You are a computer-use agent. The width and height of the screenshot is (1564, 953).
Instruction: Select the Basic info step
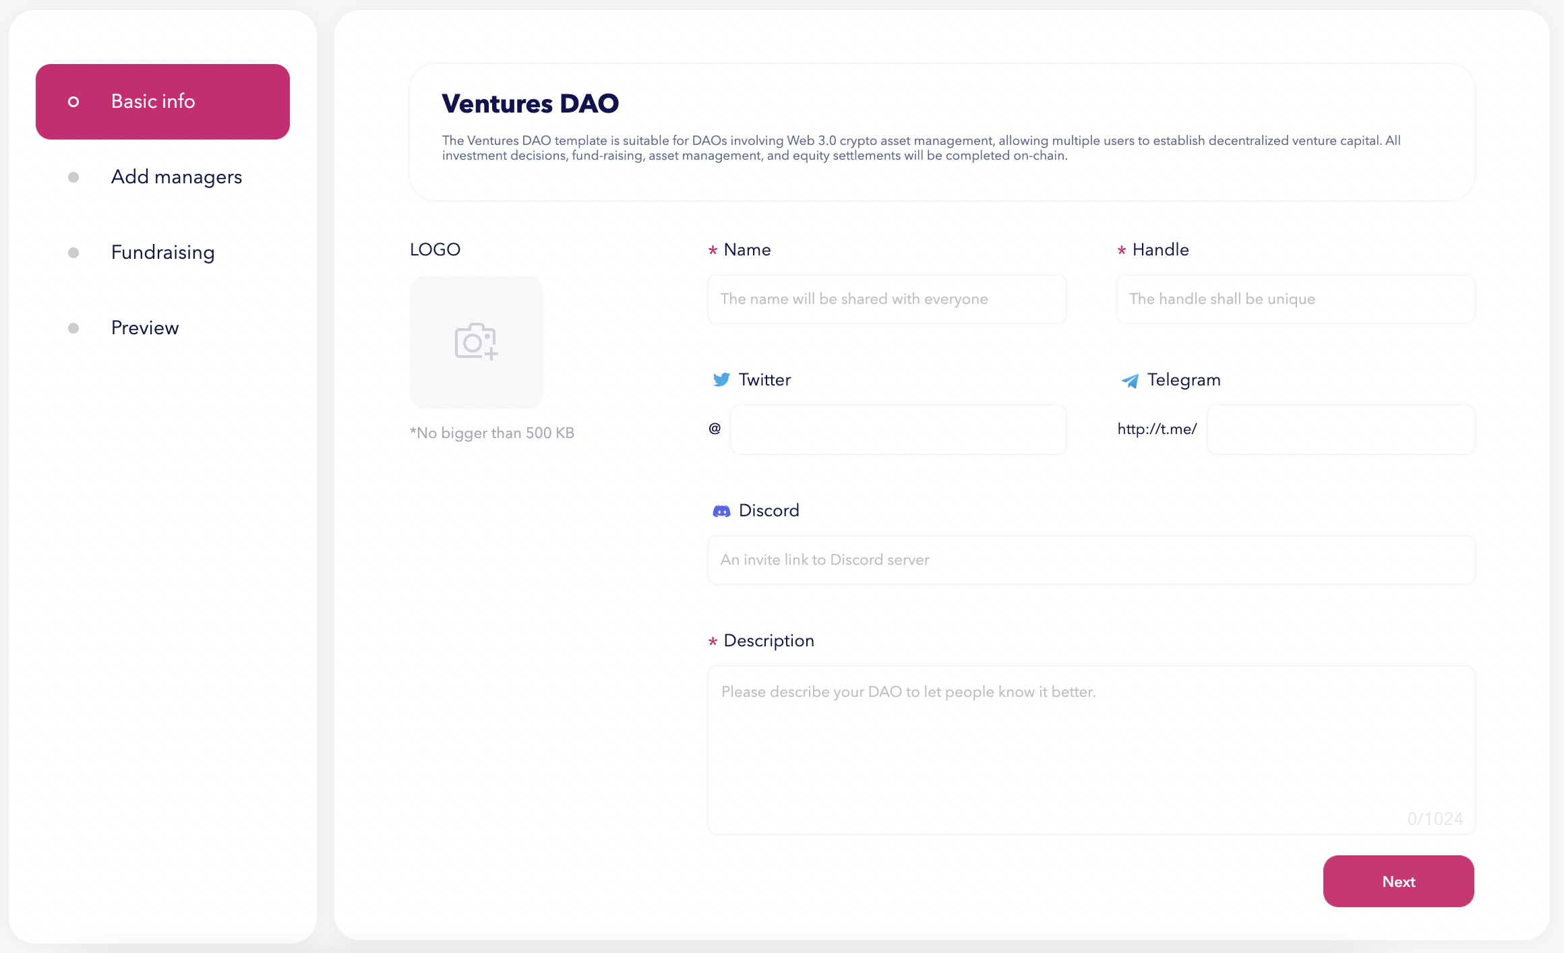[162, 102]
